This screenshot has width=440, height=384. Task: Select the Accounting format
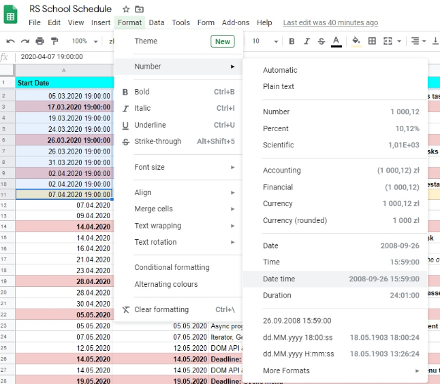(x=335, y=171)
